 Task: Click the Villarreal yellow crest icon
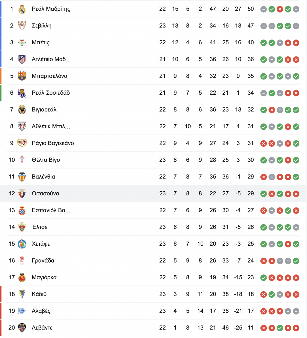[x=22, y=110]
